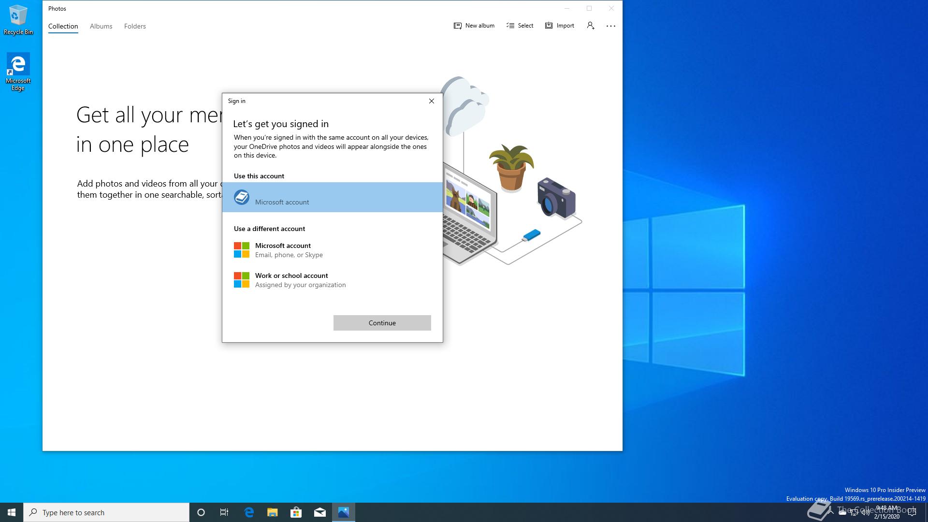Click the Select toolbar button
This screenshot has height=522, width=928.
[520, 26]
